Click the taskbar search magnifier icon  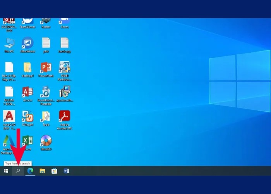pyautogui.click(x=18, y=171)
